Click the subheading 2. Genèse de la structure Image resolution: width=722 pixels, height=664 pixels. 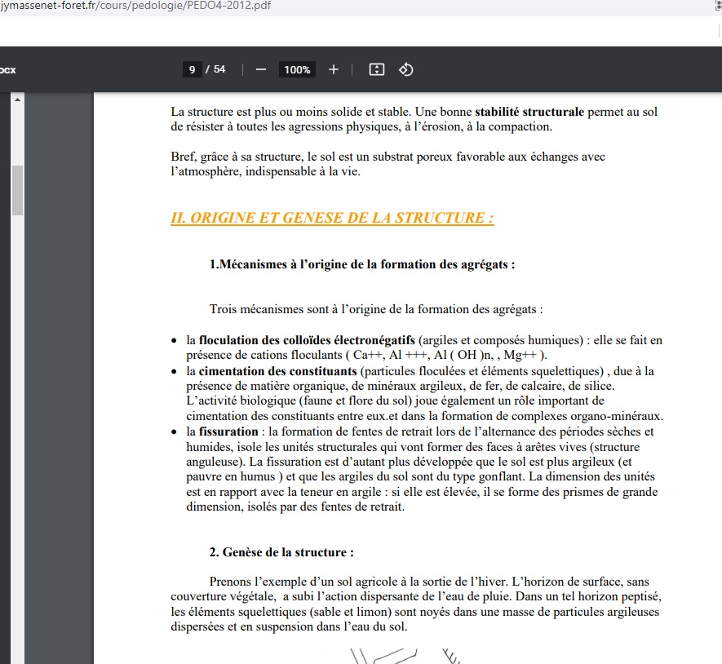pyautogui.click(x=281, y=552)
